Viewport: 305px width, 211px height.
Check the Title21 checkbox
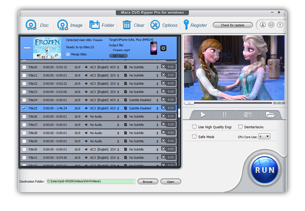click(x=24, y=76)
